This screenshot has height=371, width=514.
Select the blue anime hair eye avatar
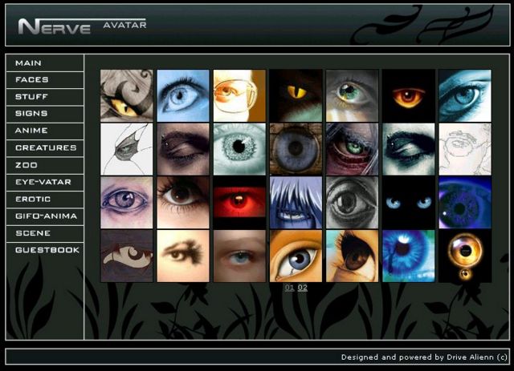point(296,203)
